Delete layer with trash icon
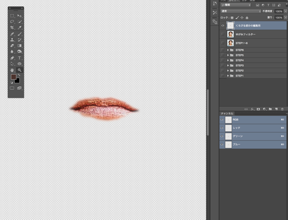The image size is (288, 220). (282, 109)
